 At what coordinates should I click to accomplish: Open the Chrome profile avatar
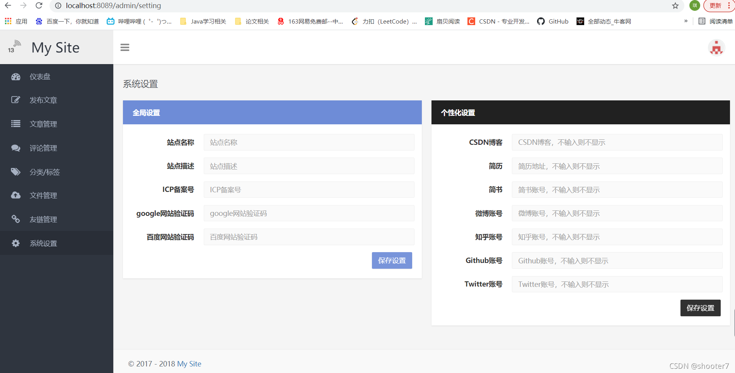click(695, 5)
